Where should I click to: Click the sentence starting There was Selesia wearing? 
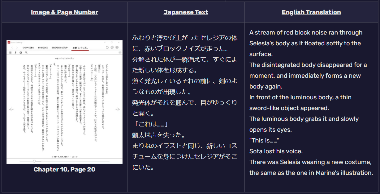pyautogui.click(x=311, y=167)
